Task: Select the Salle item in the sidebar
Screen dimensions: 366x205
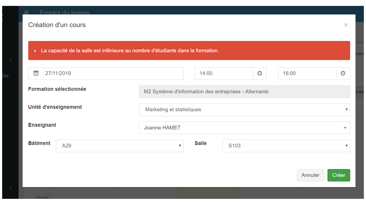Action: pos(5,76)
